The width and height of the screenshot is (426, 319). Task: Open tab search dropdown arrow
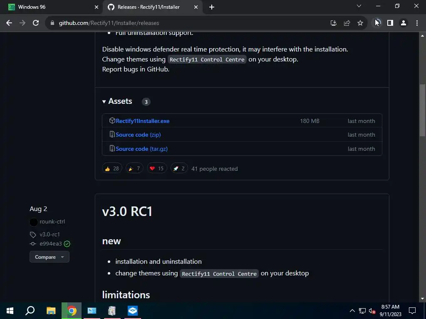[x=359, y=6]
